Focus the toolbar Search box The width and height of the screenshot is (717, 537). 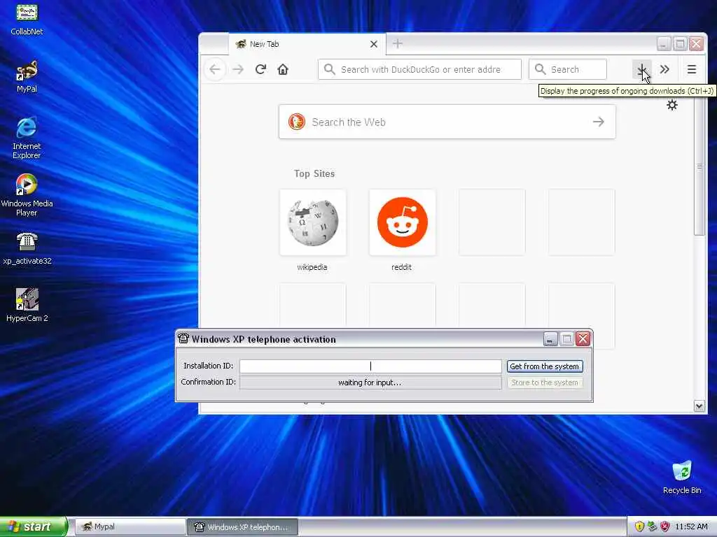point(567,69)
